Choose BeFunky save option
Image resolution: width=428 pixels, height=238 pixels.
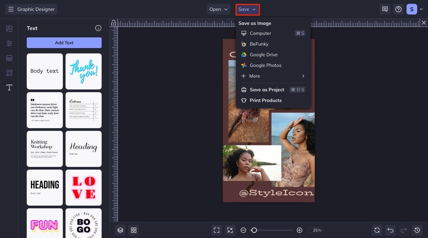point(273,44)
